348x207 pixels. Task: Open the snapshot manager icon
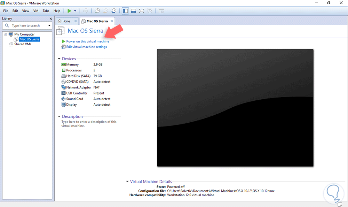[114, 11]
